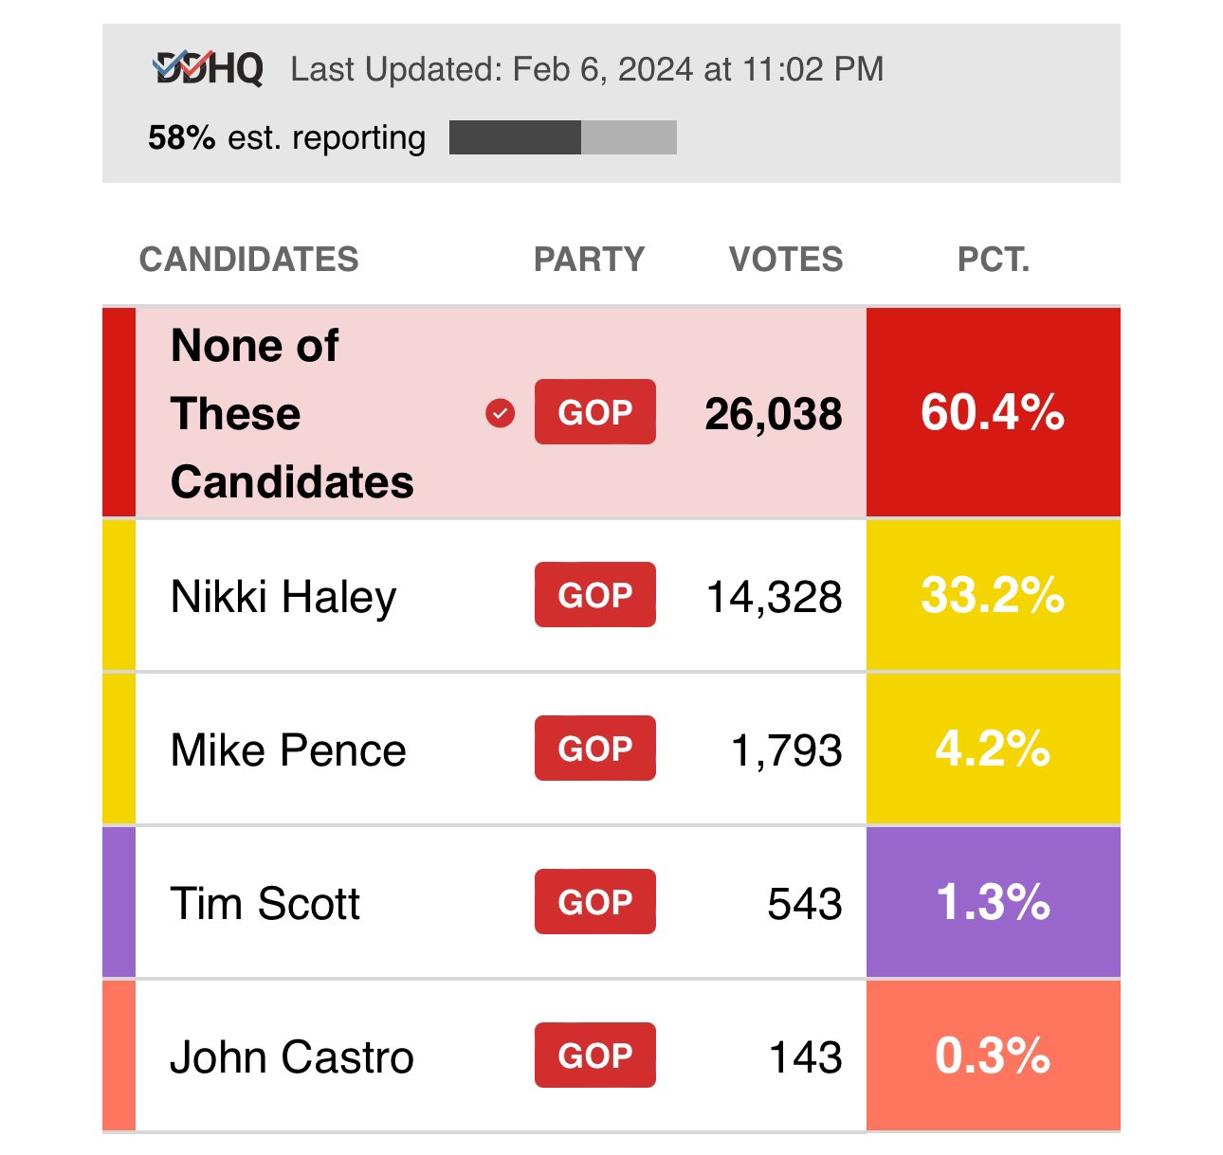Click the VOTES column header

[x=785, y=260]
